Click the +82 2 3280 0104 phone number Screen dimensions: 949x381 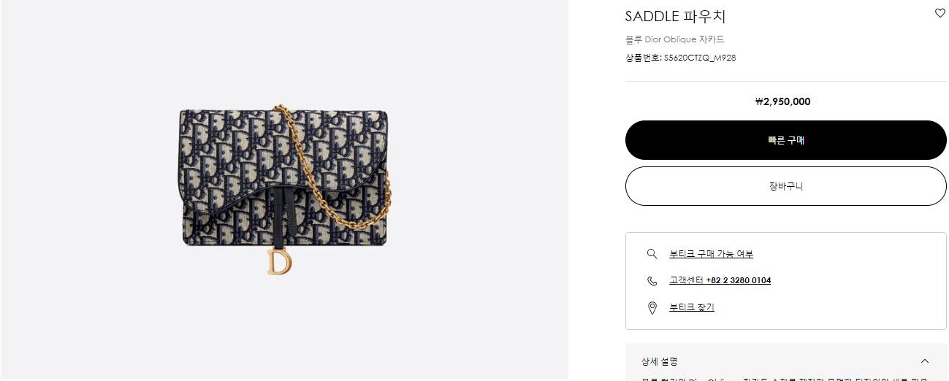click(738, 280)
